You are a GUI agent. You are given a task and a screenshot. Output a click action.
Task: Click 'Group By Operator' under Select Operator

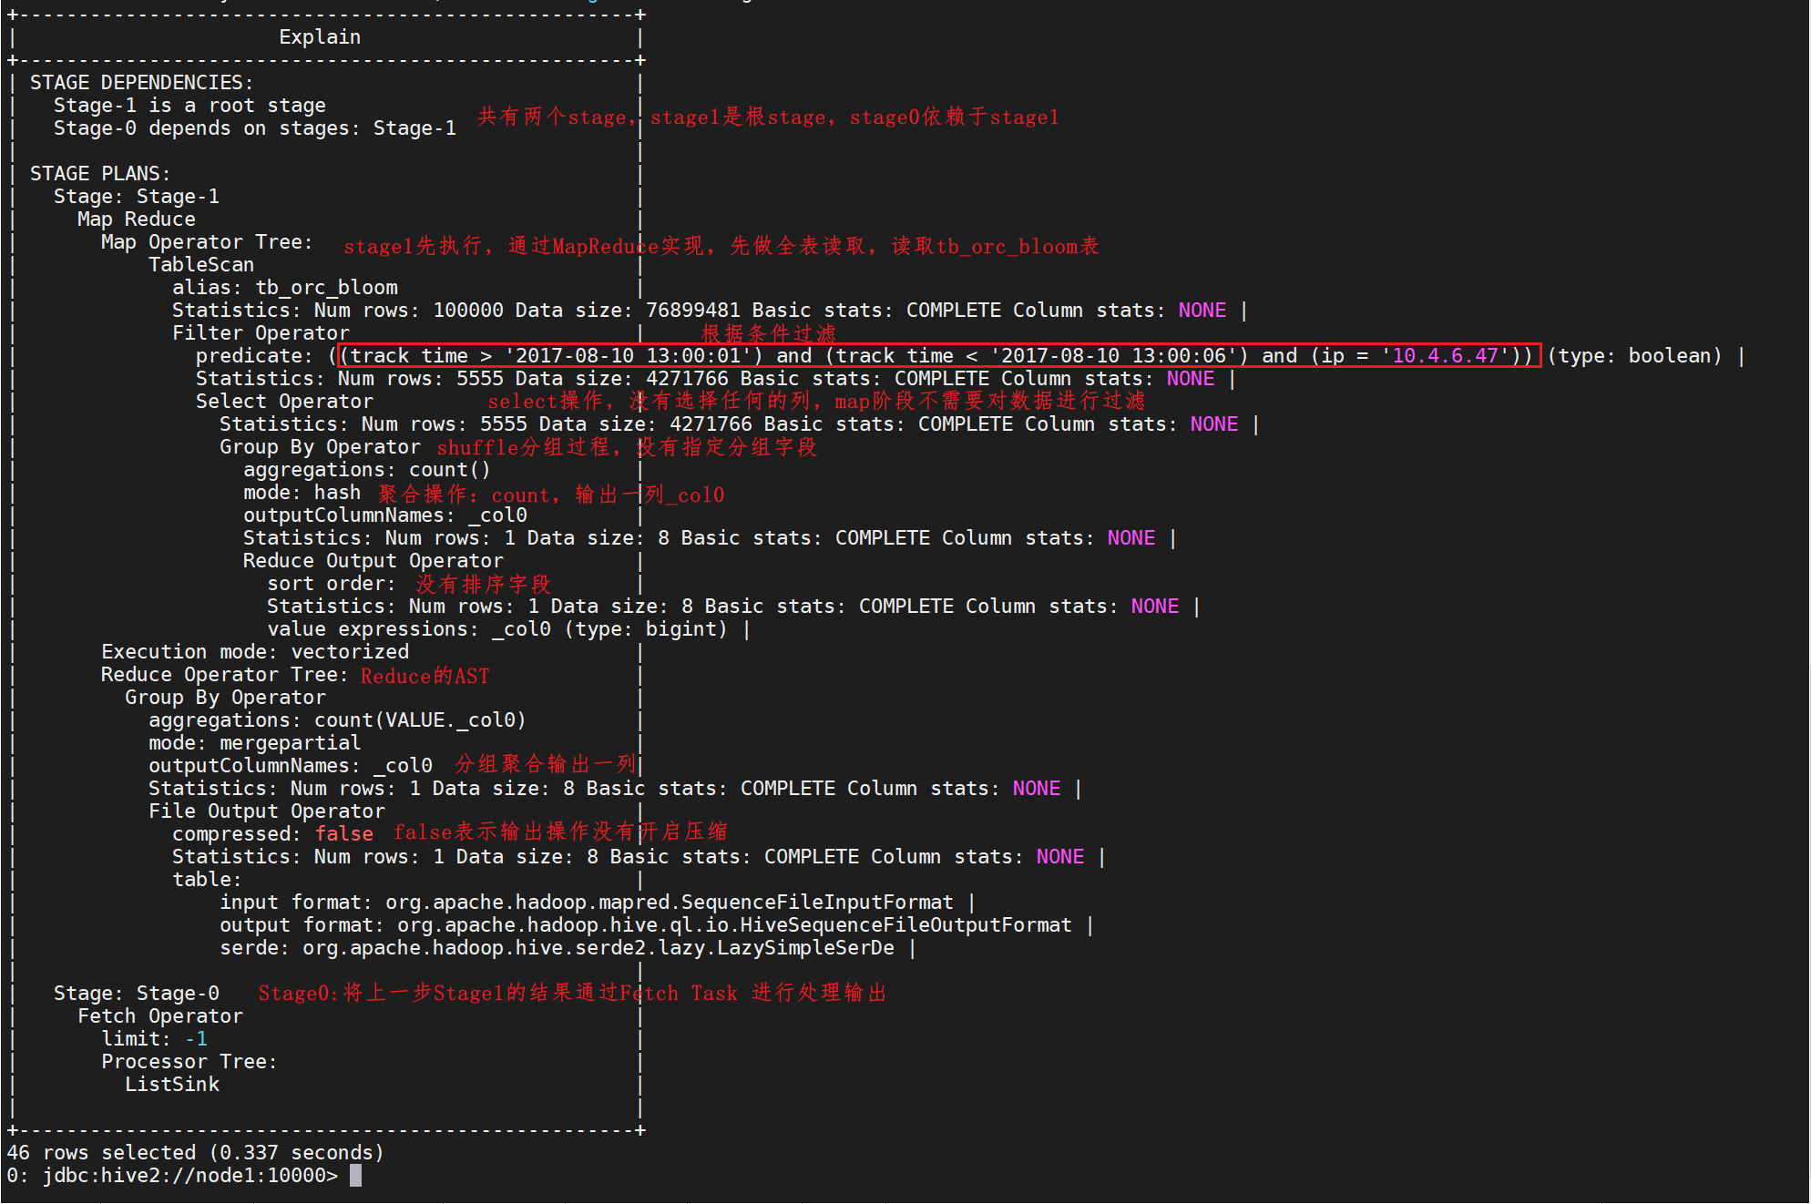coord(320,447)
